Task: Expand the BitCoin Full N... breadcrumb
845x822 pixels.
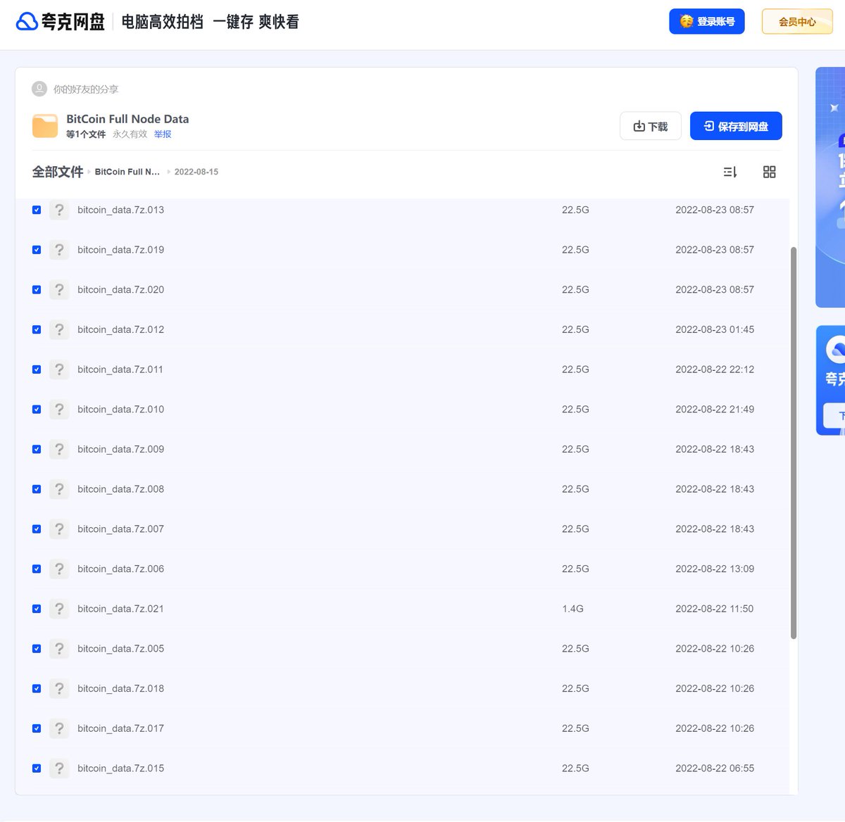Action: (x=127, y=172)
